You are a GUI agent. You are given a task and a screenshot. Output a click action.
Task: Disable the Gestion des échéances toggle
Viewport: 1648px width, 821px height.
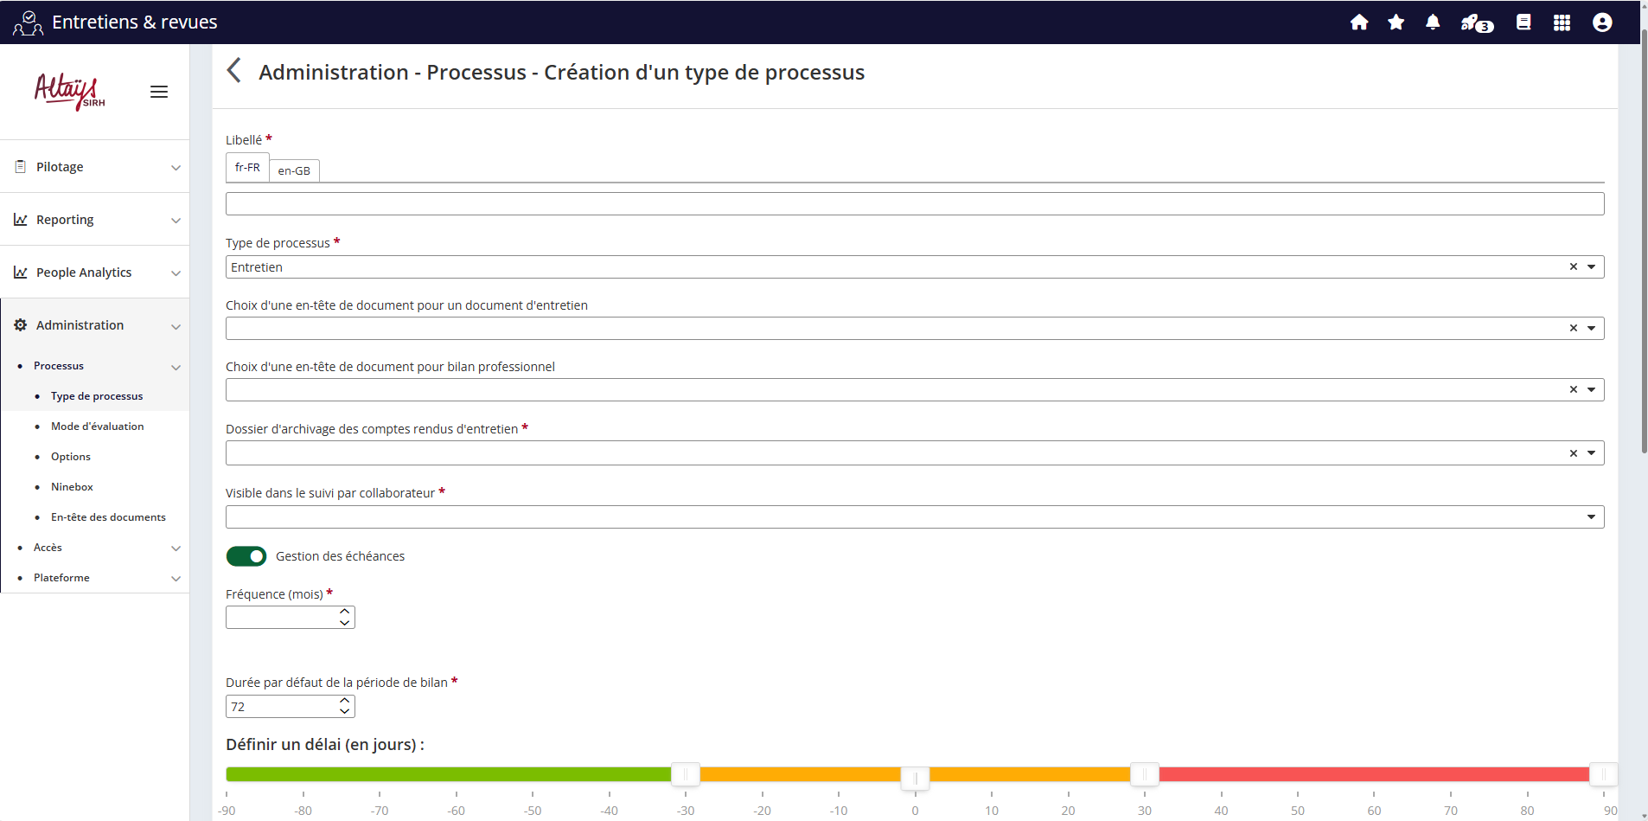point(246,556)
